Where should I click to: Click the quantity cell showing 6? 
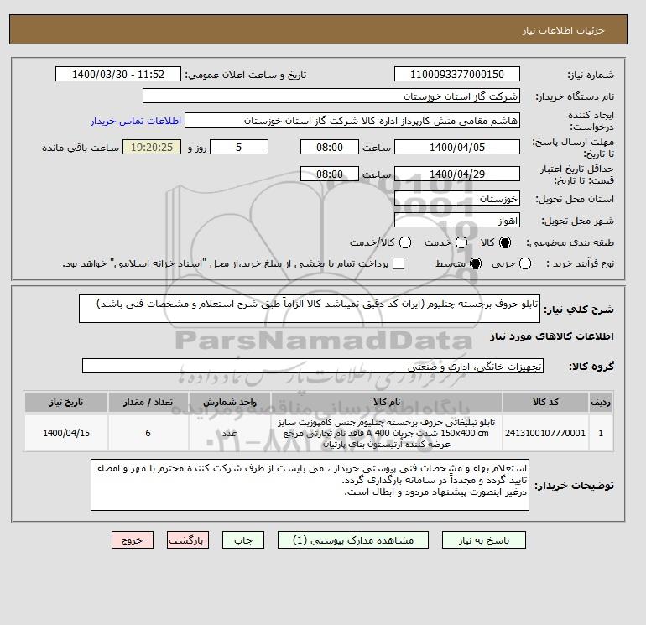pos(148,433)
